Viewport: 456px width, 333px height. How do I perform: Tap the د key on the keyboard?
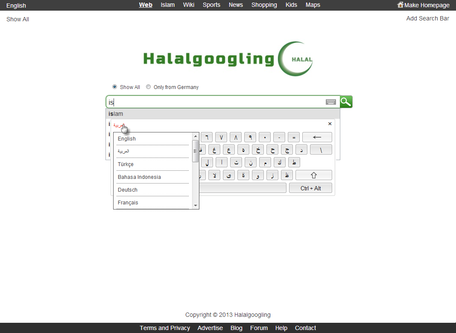tap(301, 149)
